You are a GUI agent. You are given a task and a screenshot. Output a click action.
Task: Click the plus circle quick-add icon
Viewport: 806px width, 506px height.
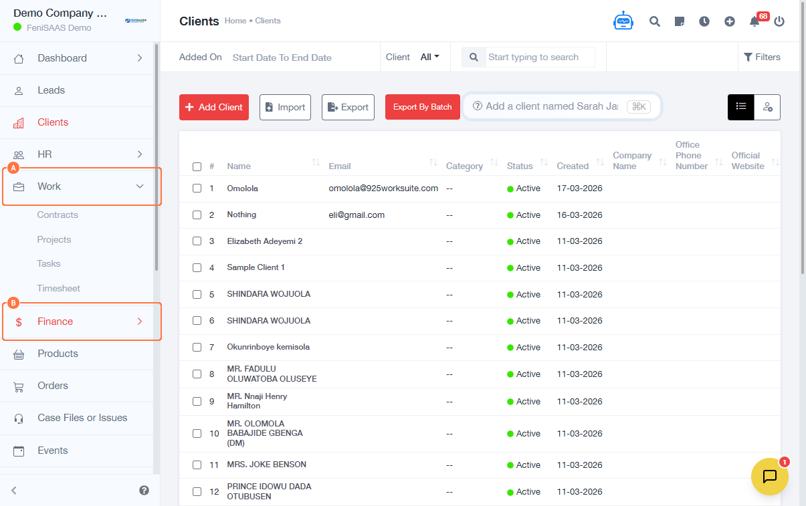[x=730, y=21]
